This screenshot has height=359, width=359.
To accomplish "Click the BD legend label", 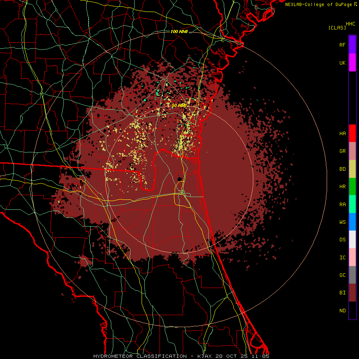I will pyautogui.click(x=342, y=169).
